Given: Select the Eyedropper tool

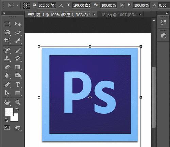Looking at the screenshot, I should 18,41.
